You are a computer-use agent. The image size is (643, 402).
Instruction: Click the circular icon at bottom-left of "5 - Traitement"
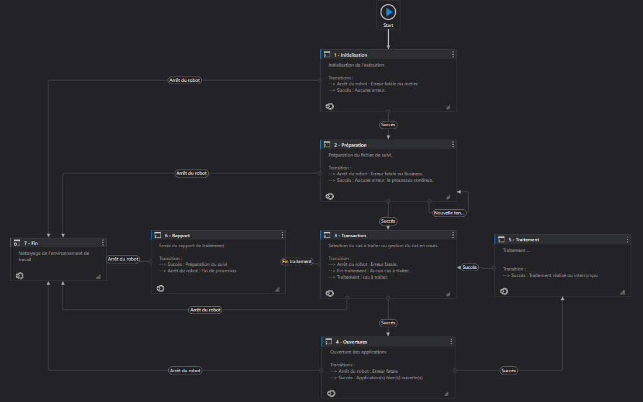click(x=504, y=290)
